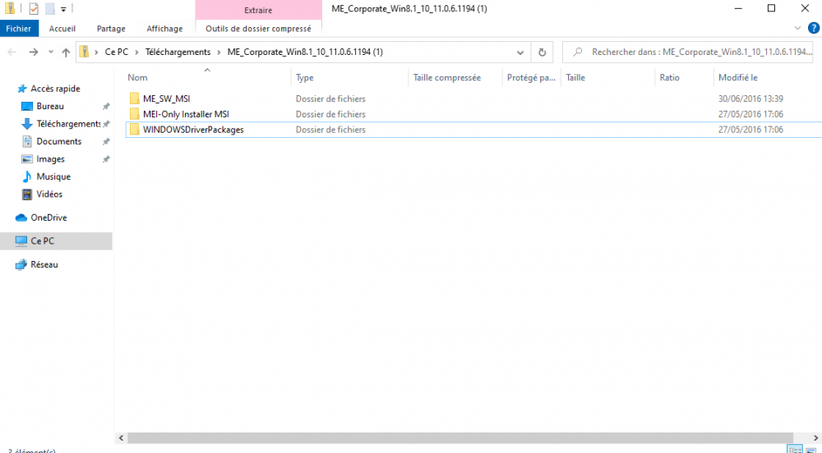Image resolution: width=822 pixels, height=453 pixels.
Task: Sort by the Modifié le column
Action: click(737, 78)
